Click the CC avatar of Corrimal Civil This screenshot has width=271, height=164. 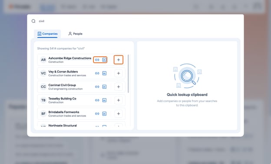click(x=43, y=87)
